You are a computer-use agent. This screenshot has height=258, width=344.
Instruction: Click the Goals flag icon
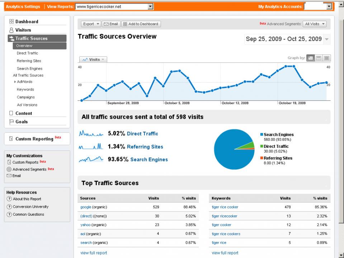pyautogui.click(x=11, y=122)
